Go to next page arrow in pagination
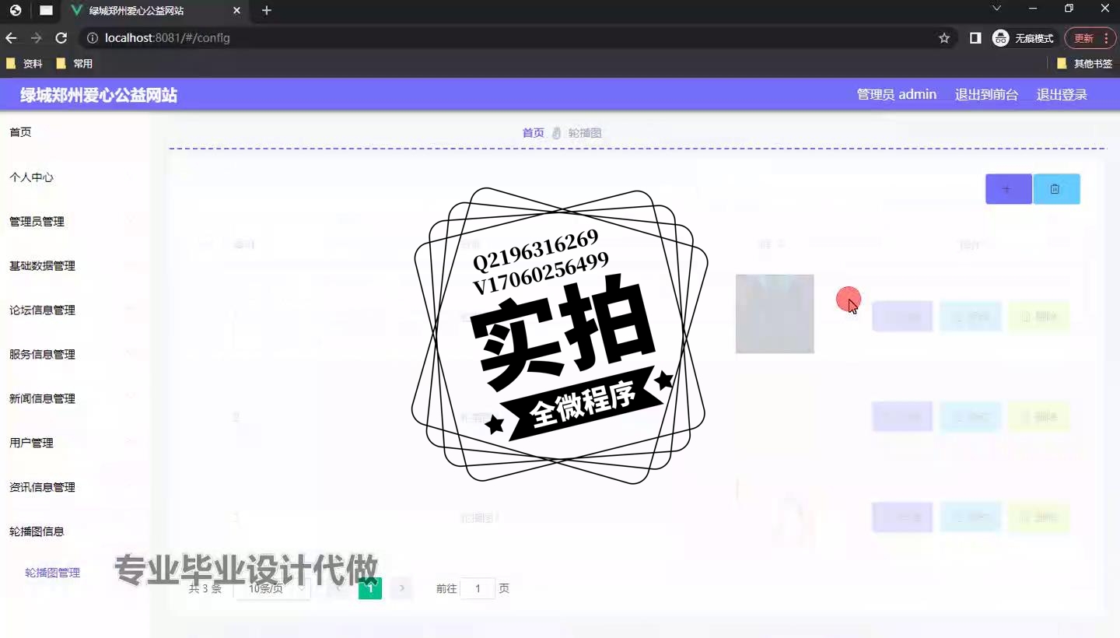This screenshot has height=638, width=1120. pyautogui.click(x=401, y=588)
